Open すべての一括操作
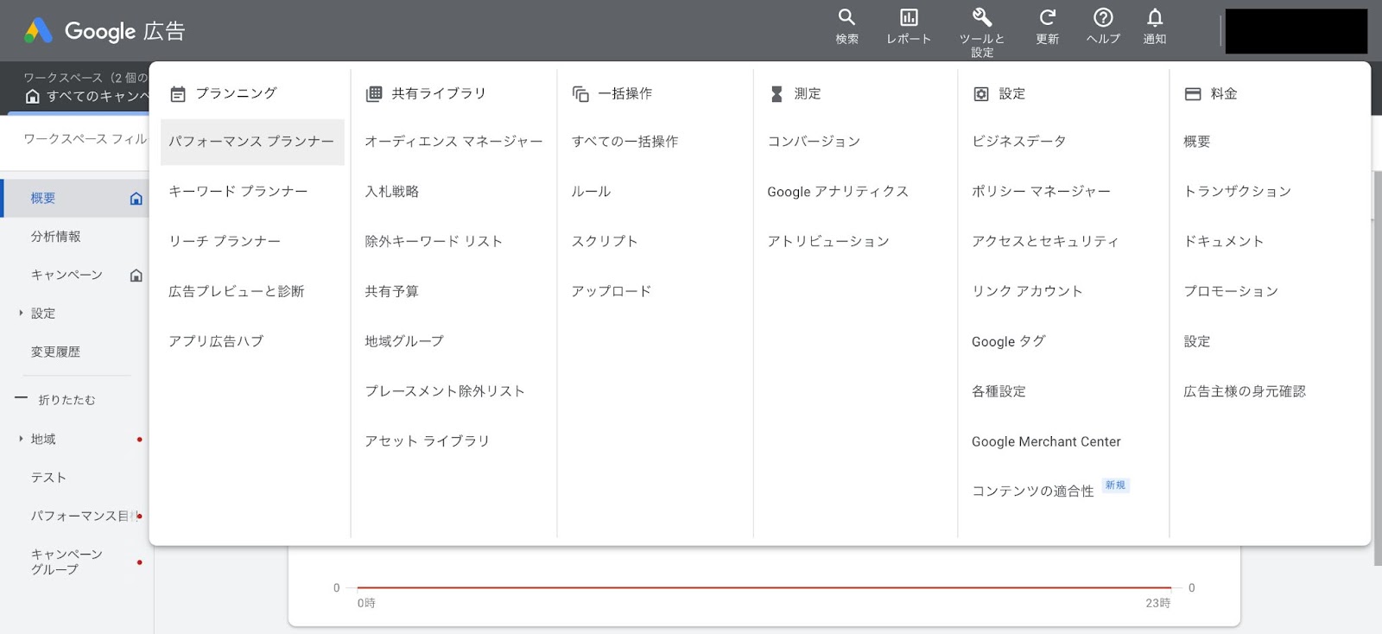The width and height of the screenshot is (1382, 634). pyautogui.click(x=624, y=142)
